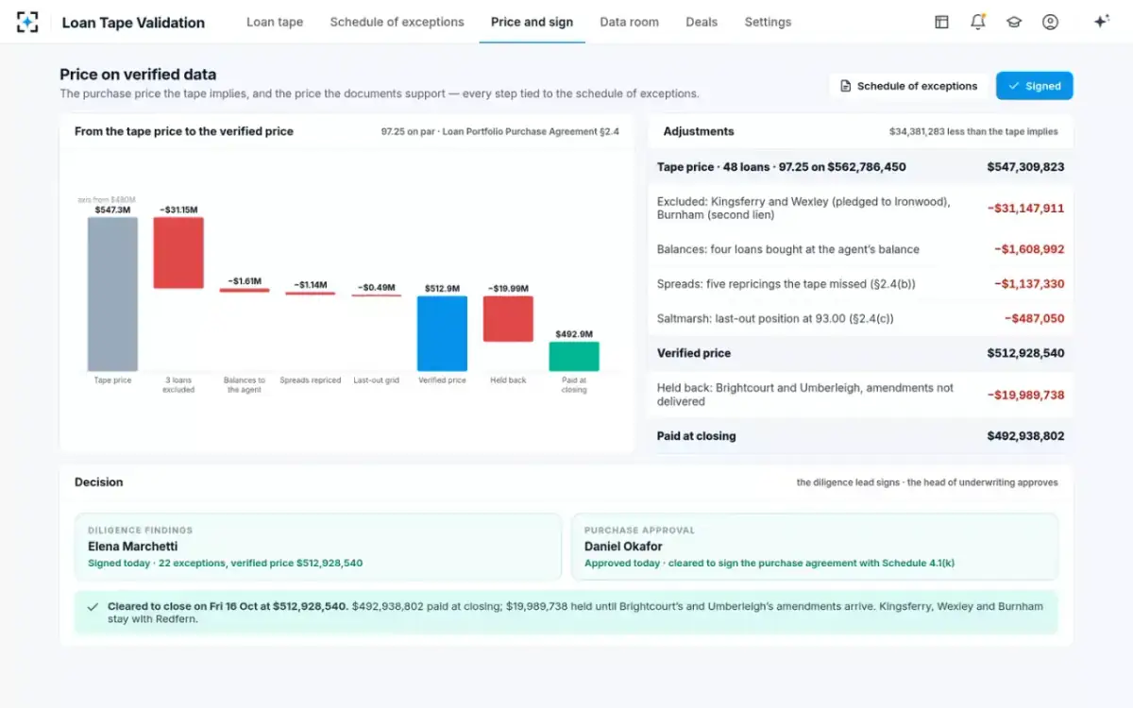Screen dimensions: 1133x708
Task: Click the document icon in Schedule of exceptions button
Action: tap(846, 86)
